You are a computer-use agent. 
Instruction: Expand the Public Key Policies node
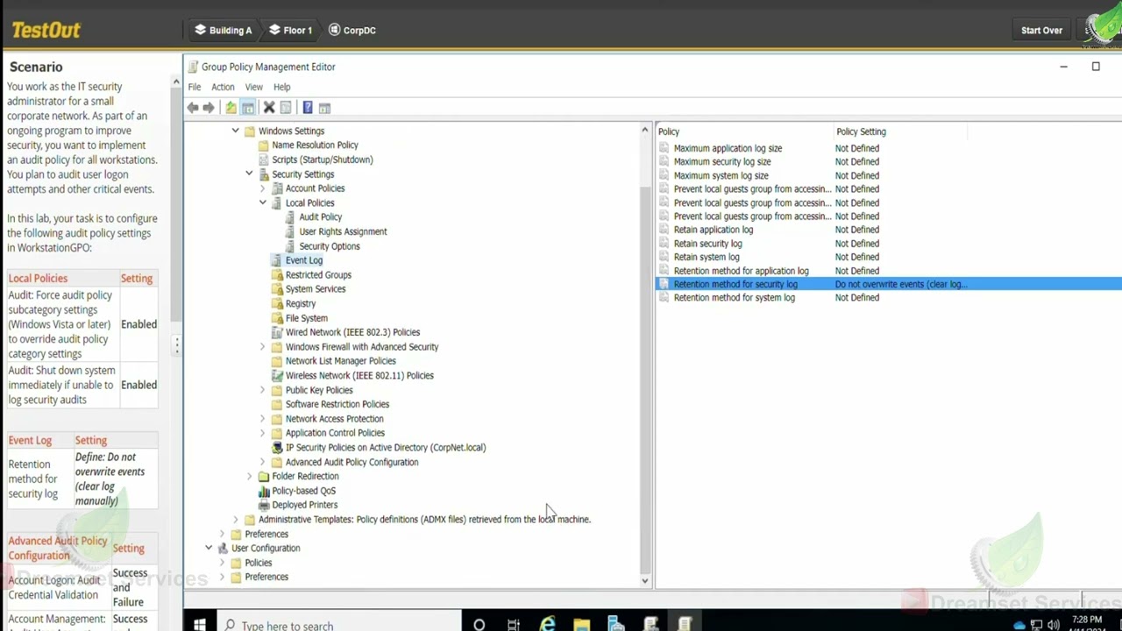262,390
